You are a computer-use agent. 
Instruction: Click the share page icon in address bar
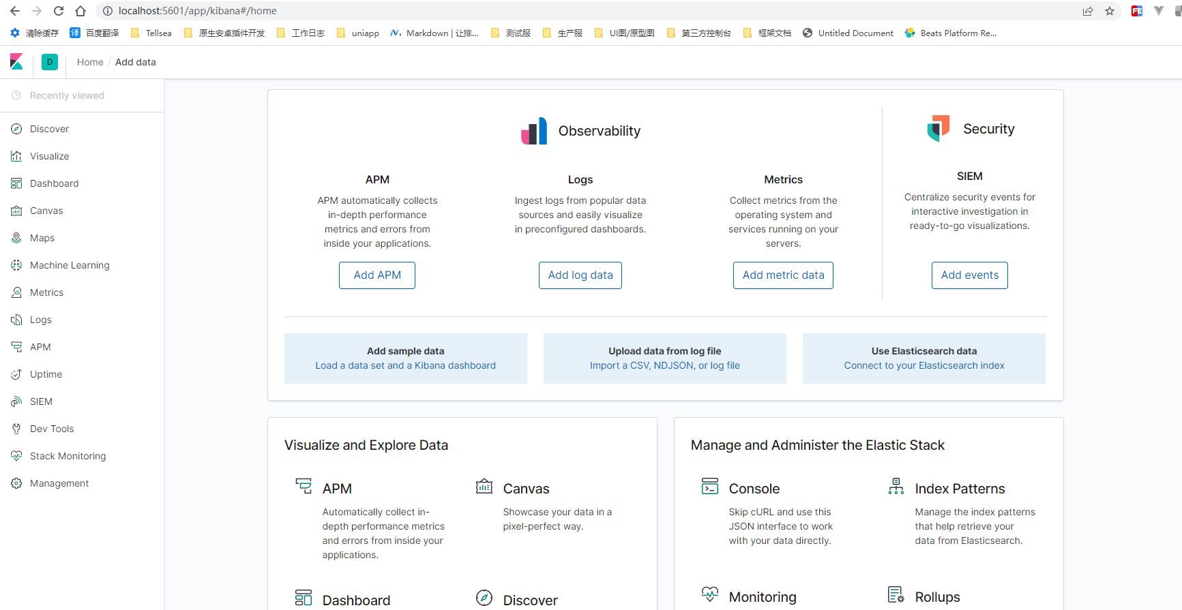[x=1088, y=11]
